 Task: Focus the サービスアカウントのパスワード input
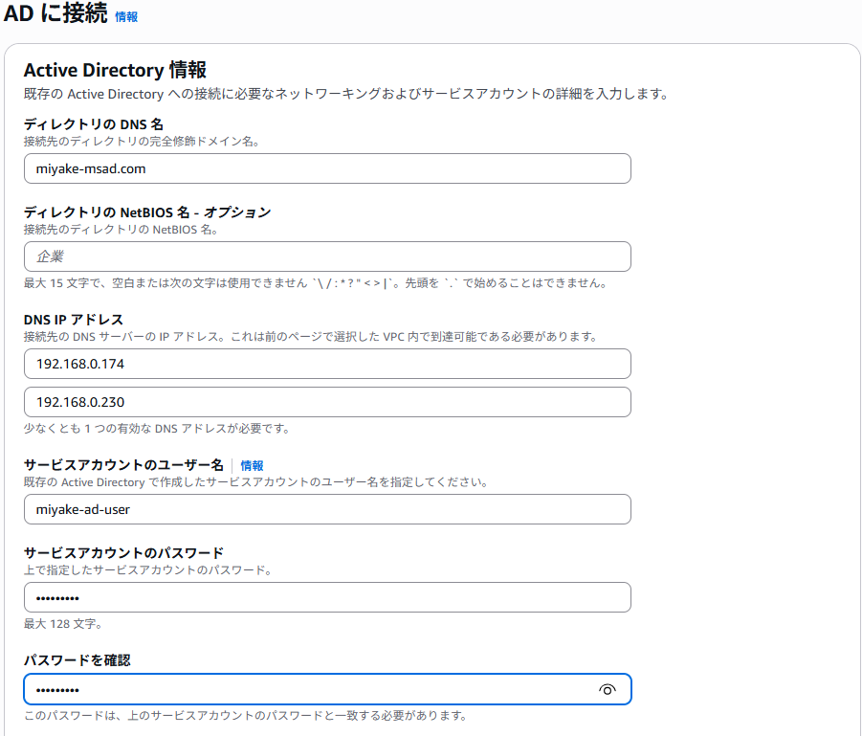coord(326,597)
